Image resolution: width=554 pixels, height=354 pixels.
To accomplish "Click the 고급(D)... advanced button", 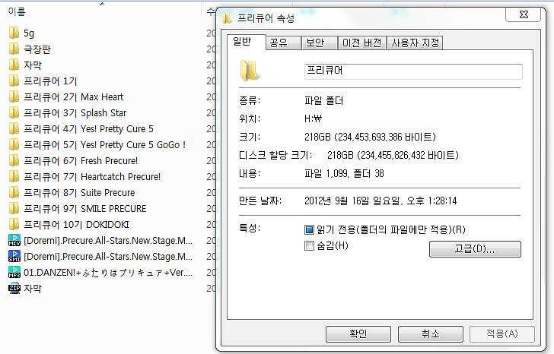I will coord(475,249).
